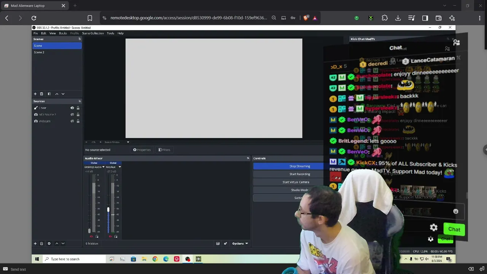Open Google Chrome from the Windows taskbar

click(x=155, y=259)
